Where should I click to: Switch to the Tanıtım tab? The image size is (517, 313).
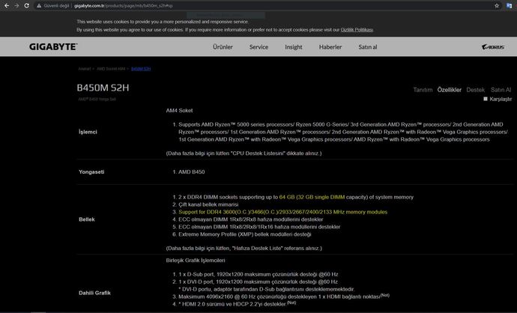point(423,90)
